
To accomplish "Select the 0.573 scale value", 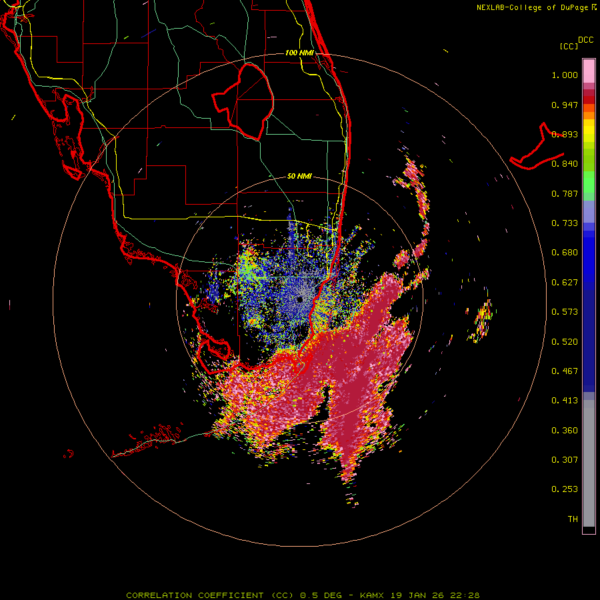I will (565, 312).
